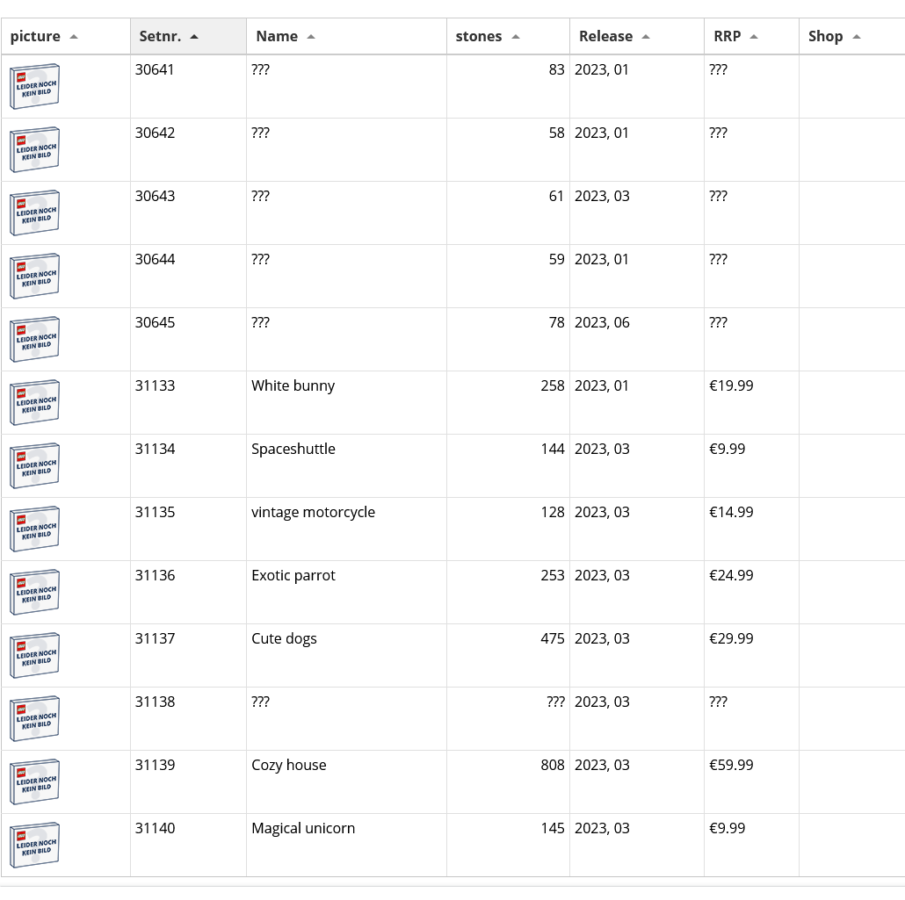This screenshot has height=900, width=905.
Task: Click the Cozy house set thumbnail
Action: (x=34, y=781)
